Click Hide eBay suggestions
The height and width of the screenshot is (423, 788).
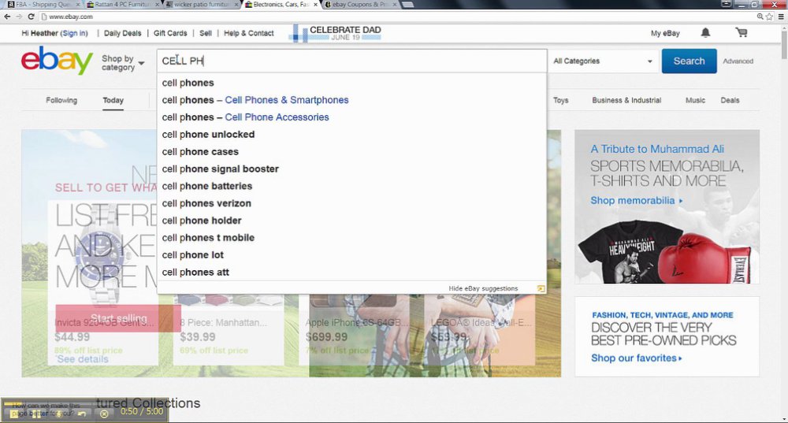(x=483, y=289)
